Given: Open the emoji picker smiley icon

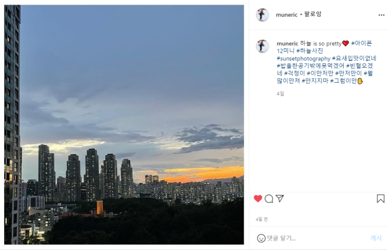Looking at the screenshot, I should 261,238.
